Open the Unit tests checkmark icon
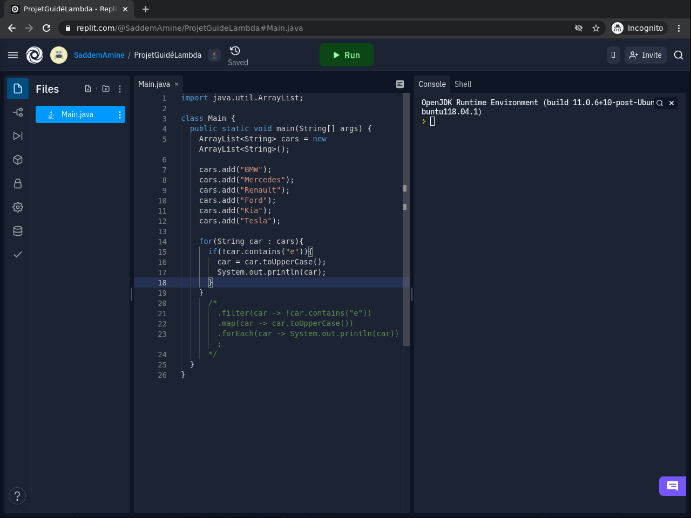This screenshot has width=691, height=518. click(18, 255)
